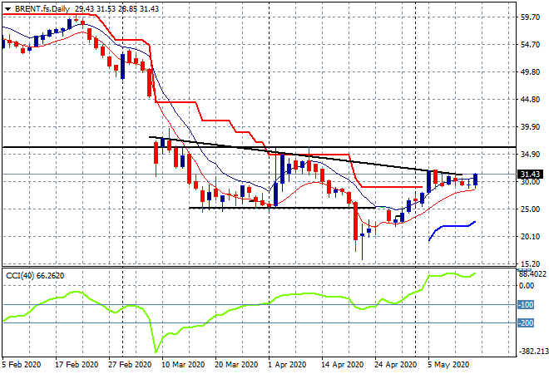Screen dimensions: 549x374
Task: Click the 39.90 price scale label
Action: click(530, 127)
